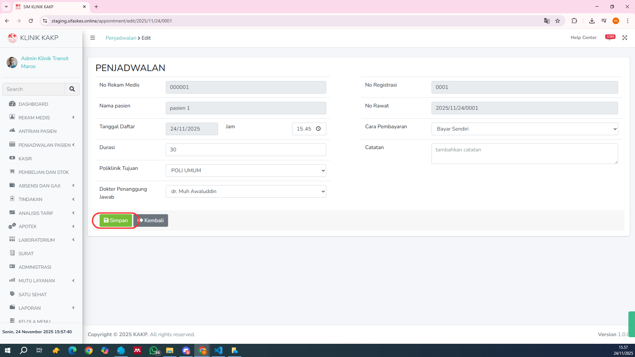635x357 pixels.
Task: Open the Antrian Pasien menu item
Action: coord(37,131)
